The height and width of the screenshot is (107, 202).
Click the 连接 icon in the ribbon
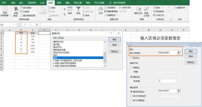[49, 8]
